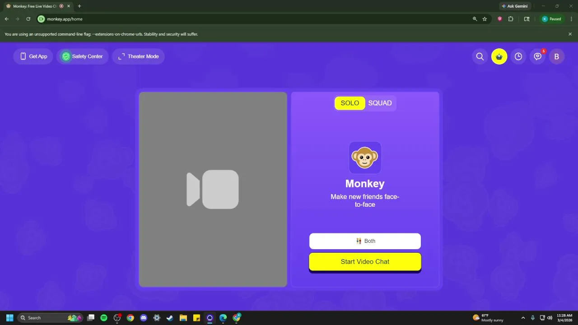This screenshot has height=325, width=578.
Task: Click the camera permission icon in address bar
Action: coord(41,19)
